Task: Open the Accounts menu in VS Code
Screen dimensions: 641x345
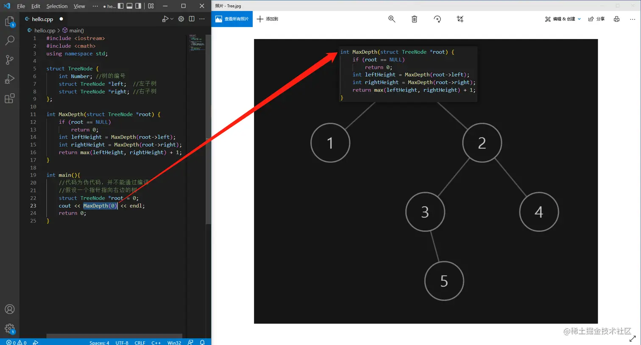Action: pos(10,309)
